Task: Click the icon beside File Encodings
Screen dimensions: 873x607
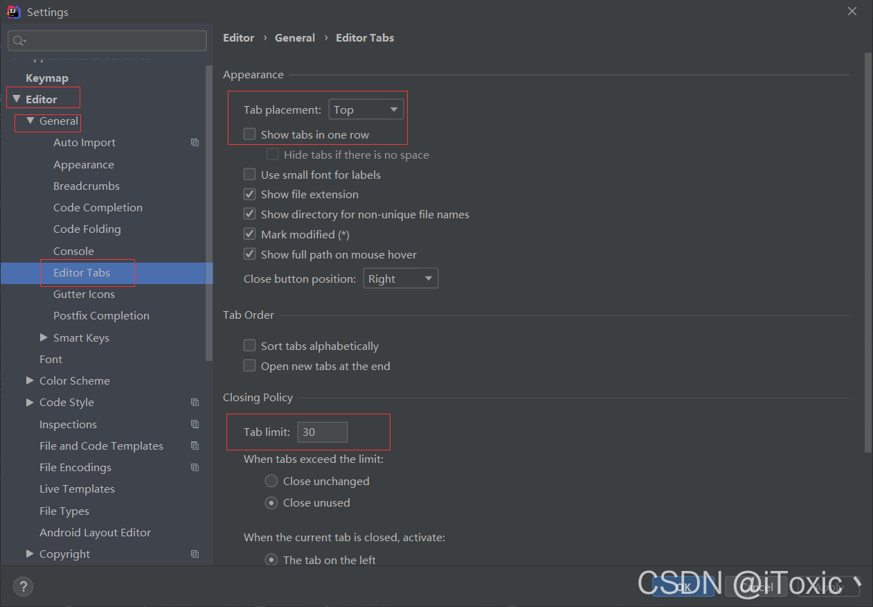Action: click(x=195, y=467)
